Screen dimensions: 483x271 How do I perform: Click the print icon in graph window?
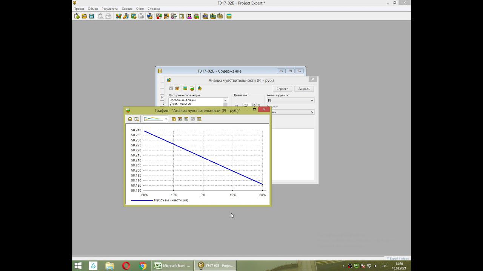point(130,119)
